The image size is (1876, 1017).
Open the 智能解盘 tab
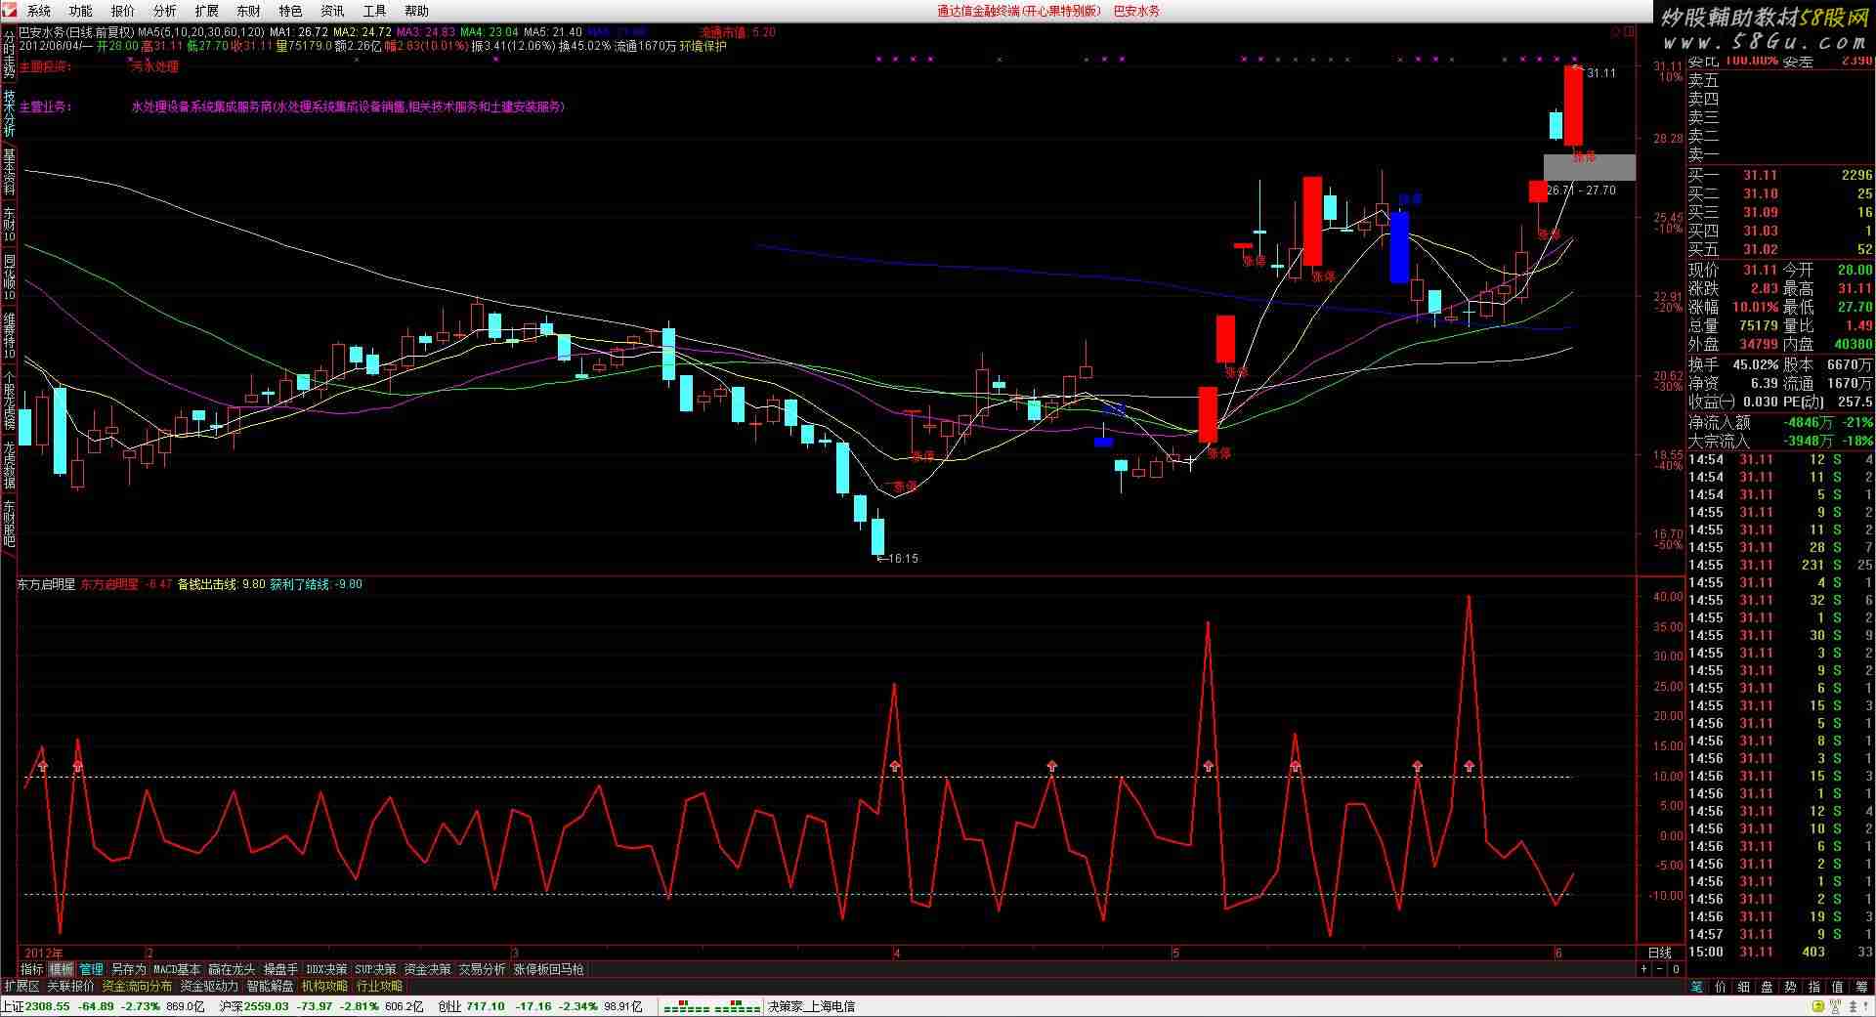270,987
